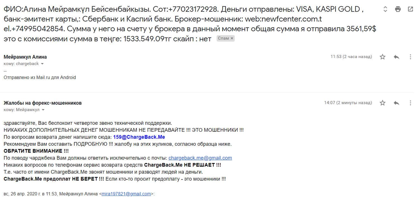Screen dimensions: 419x199
Task: Remove the Спам label from the thread
Action: coord(232,39)
